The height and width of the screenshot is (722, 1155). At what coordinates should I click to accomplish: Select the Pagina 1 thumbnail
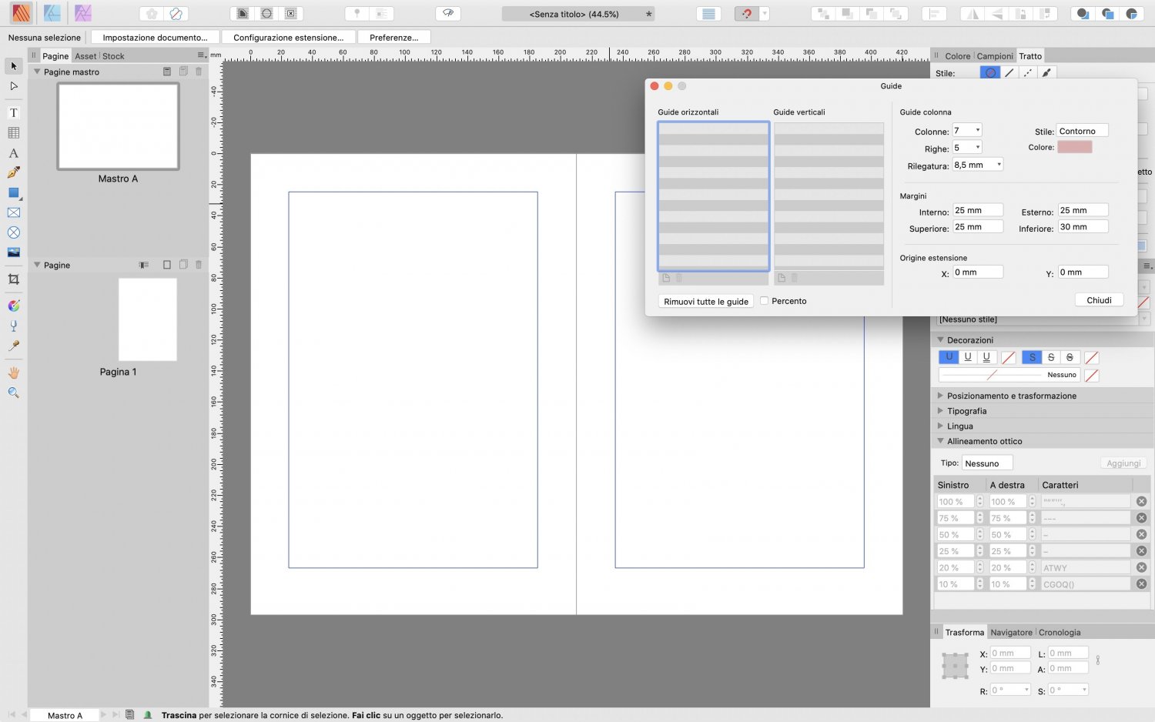coord(148,319)
